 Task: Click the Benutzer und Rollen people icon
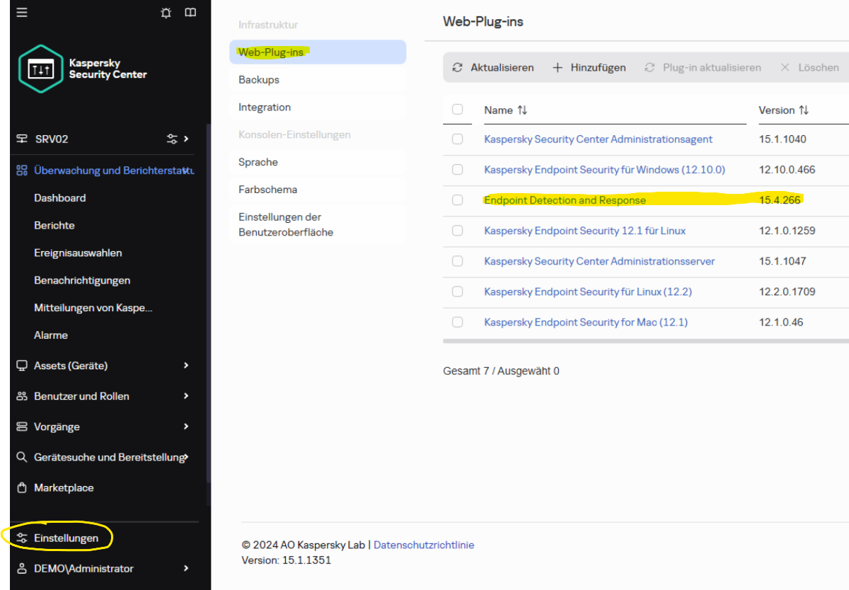[x=22, y=396]
